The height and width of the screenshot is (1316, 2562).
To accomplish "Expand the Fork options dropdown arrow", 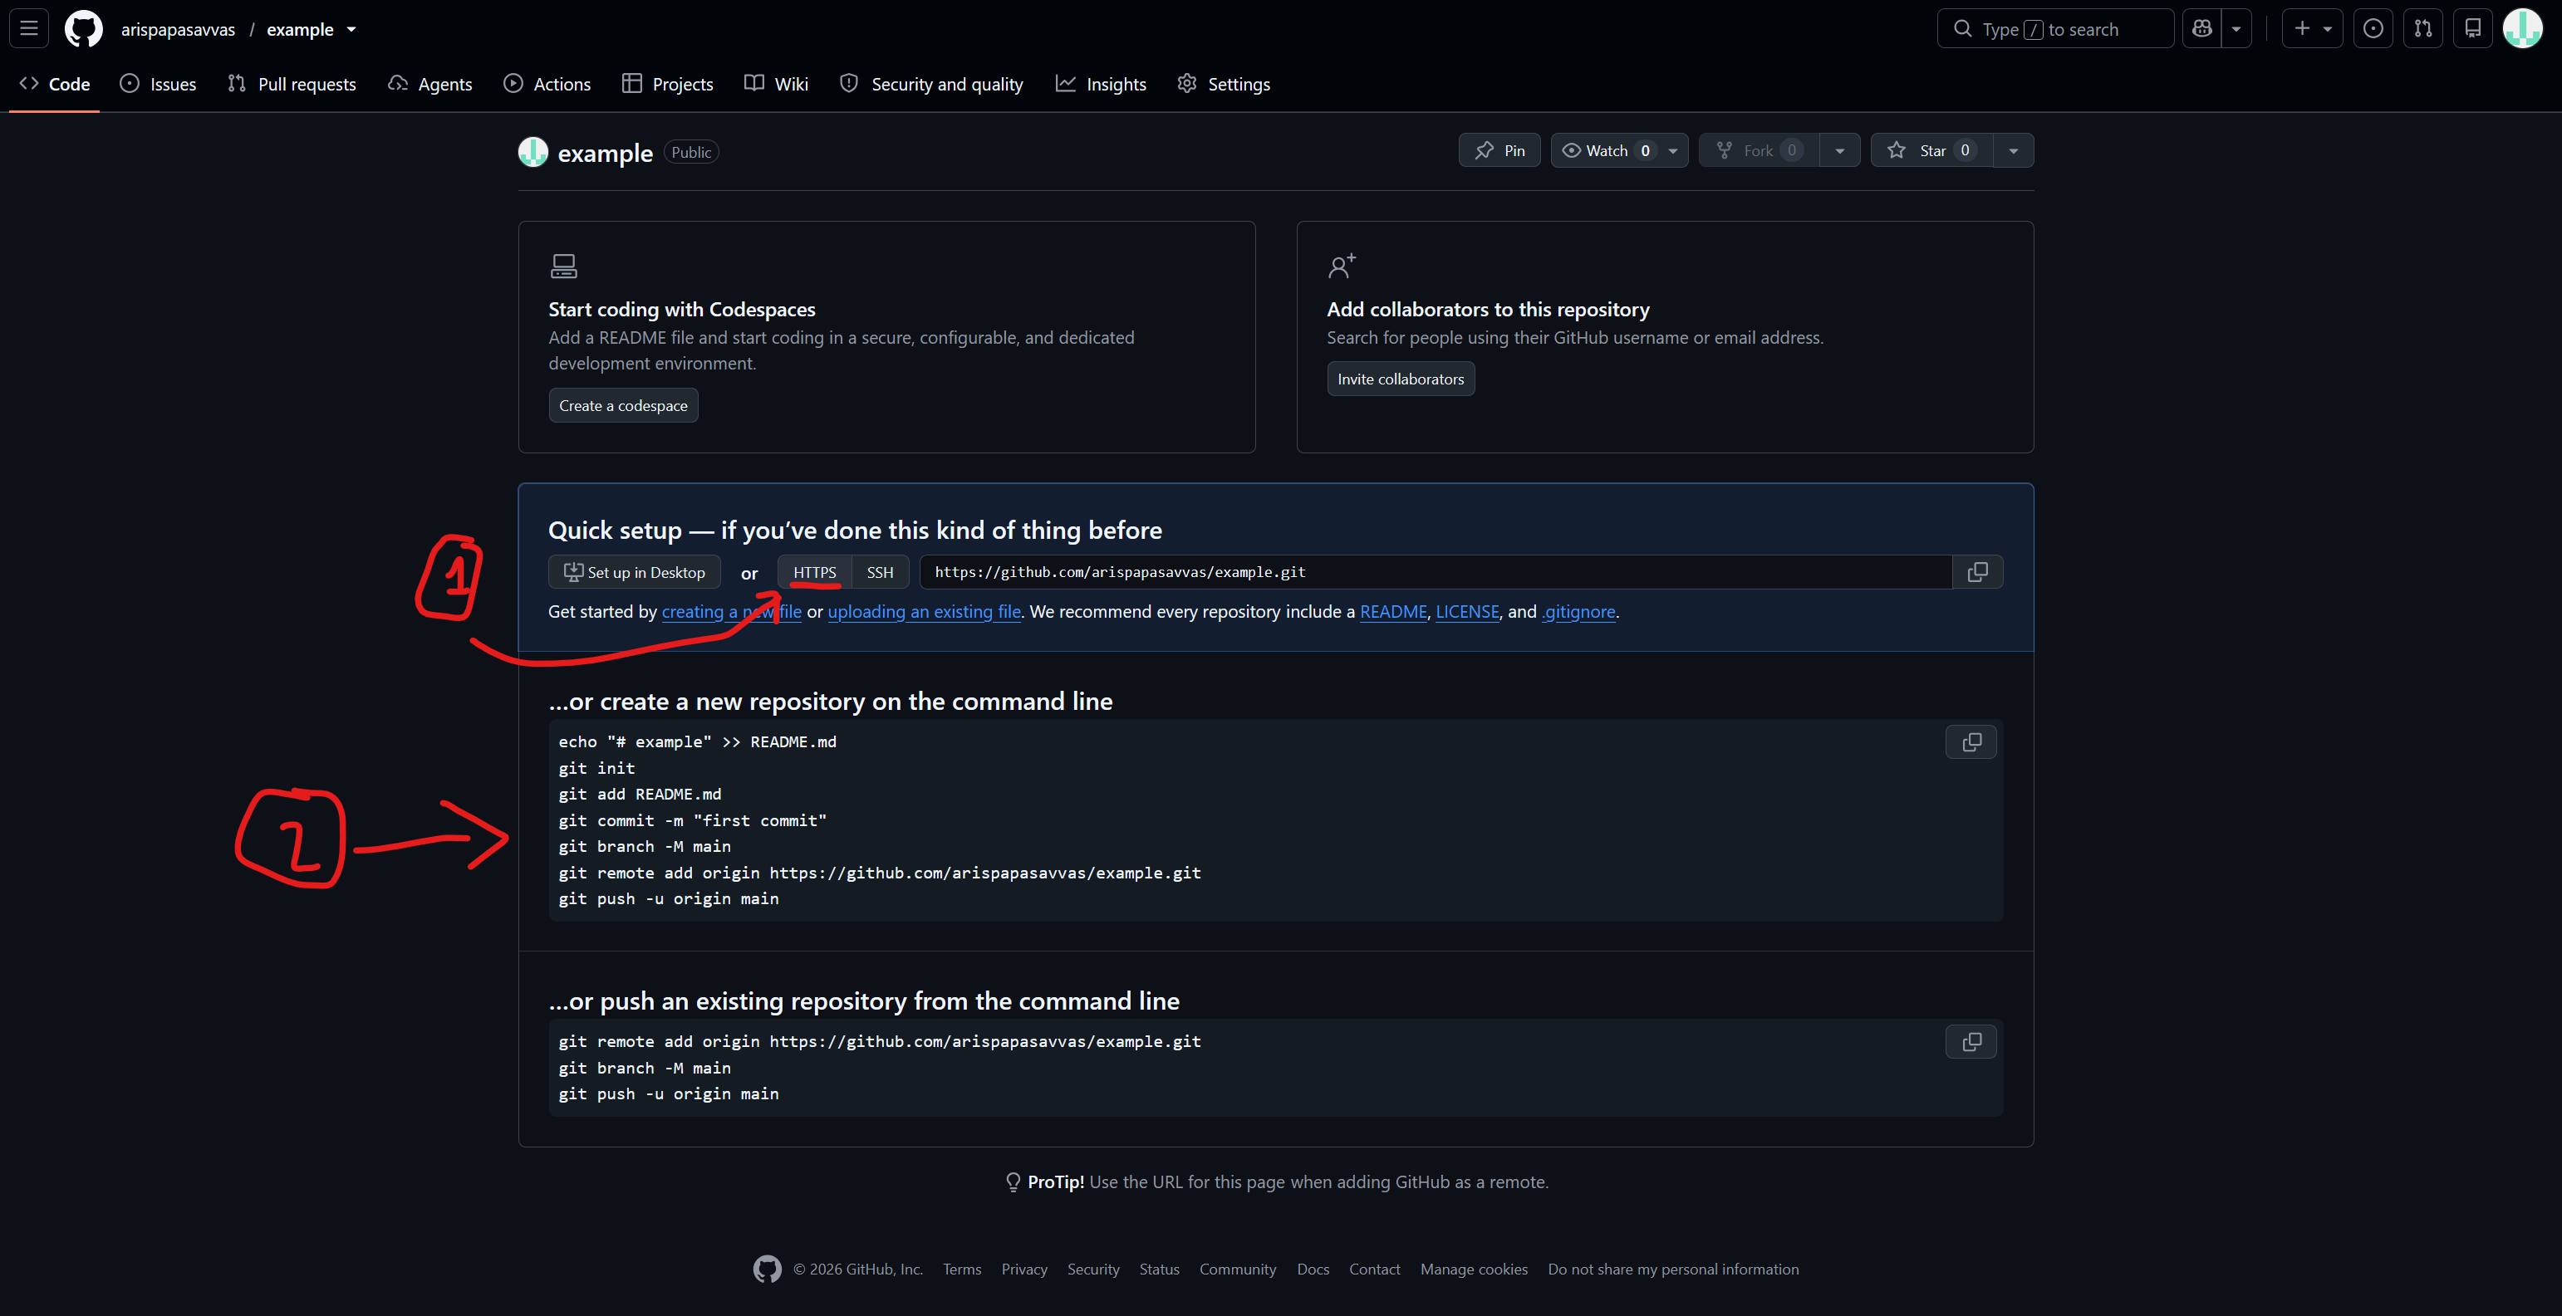I will coord(1840,150).
